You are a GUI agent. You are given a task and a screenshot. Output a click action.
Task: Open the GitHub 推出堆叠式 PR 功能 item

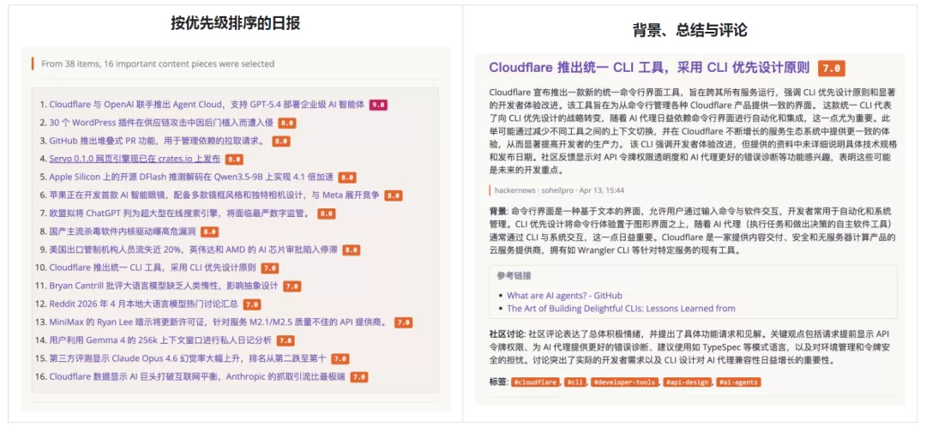pos(158,141)
